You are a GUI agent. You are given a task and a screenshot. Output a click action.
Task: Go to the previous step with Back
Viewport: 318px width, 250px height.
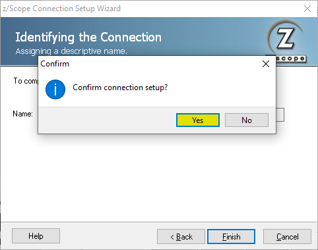[181, 237]
